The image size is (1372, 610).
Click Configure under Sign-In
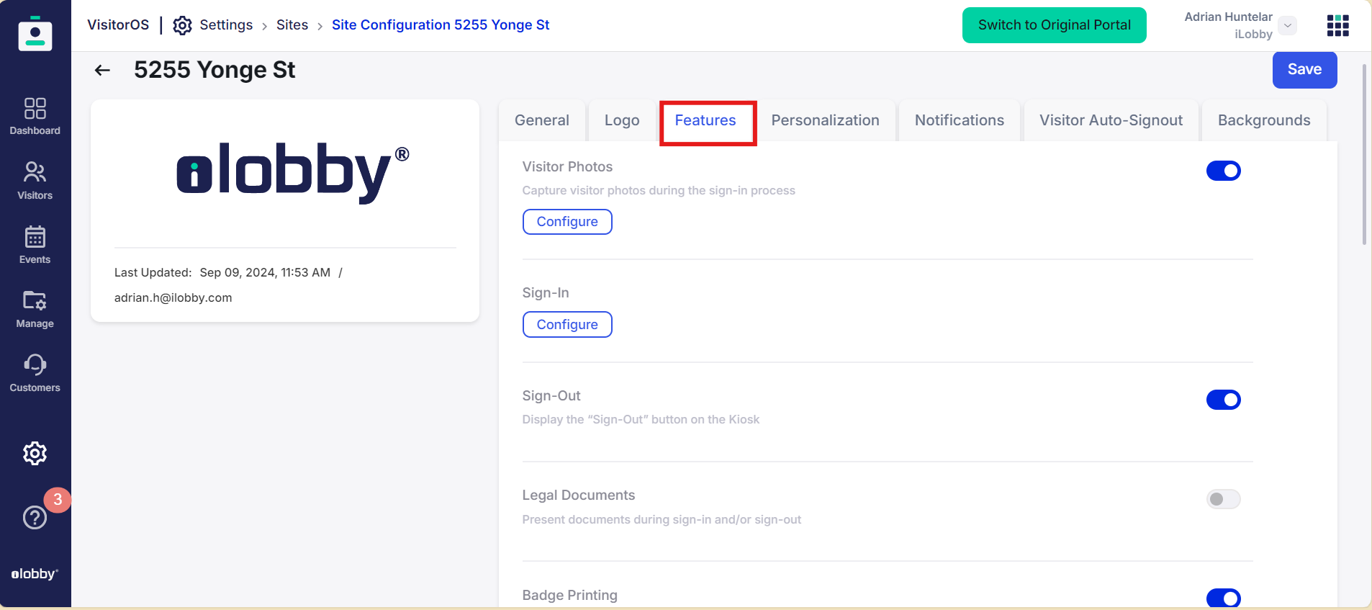pyautogui.click(x=567, y=325)
